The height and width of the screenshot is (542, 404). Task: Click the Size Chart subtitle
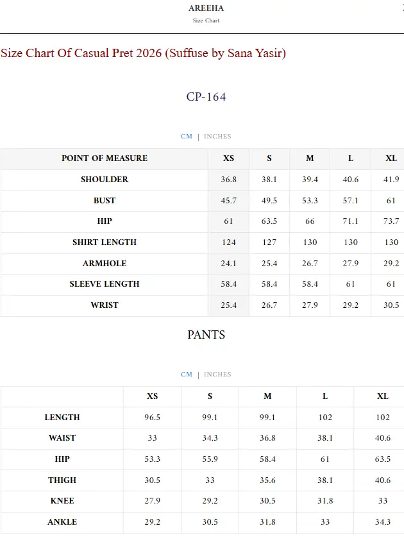click(x=205, y=20)
